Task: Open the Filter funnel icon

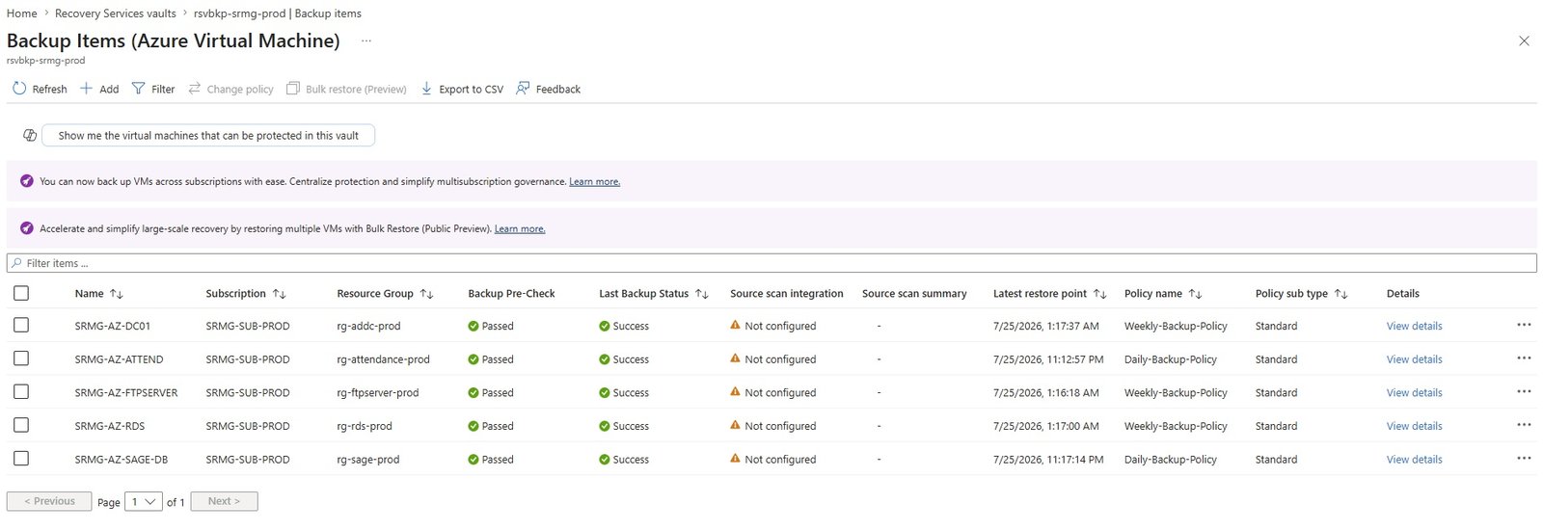Action: [x=139, y=89]
